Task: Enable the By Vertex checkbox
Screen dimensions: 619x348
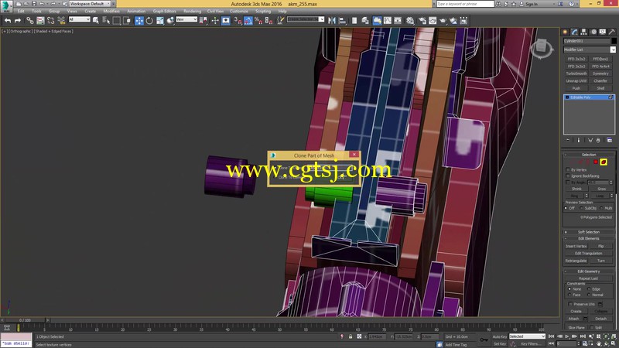Action: (x=568, y=169)
